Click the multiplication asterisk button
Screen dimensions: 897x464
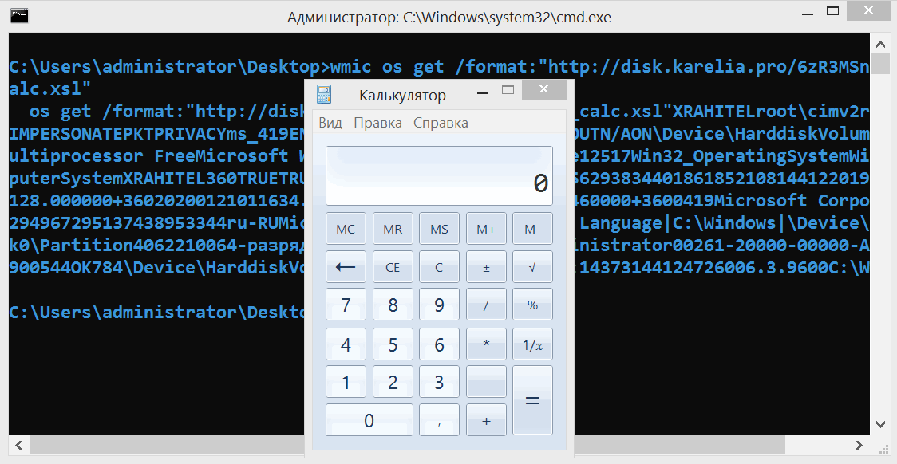click(x=486, y=344)
